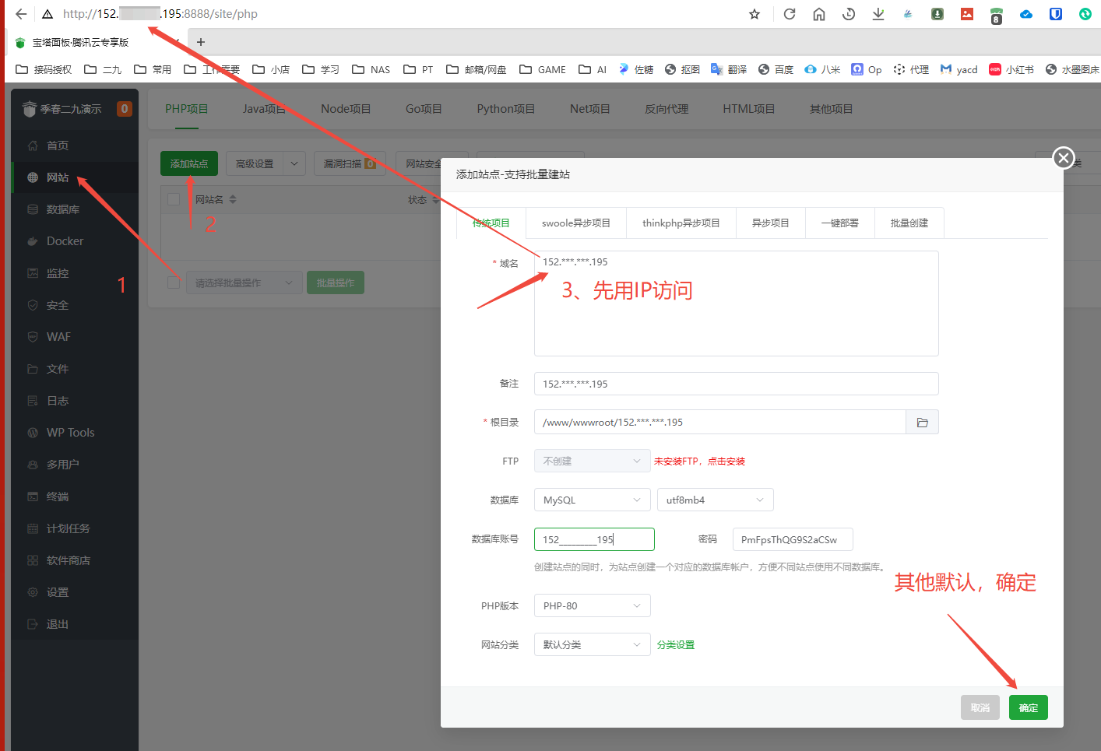
Task: Click the 高级设置 button
Action: click(x=255, y=163)
